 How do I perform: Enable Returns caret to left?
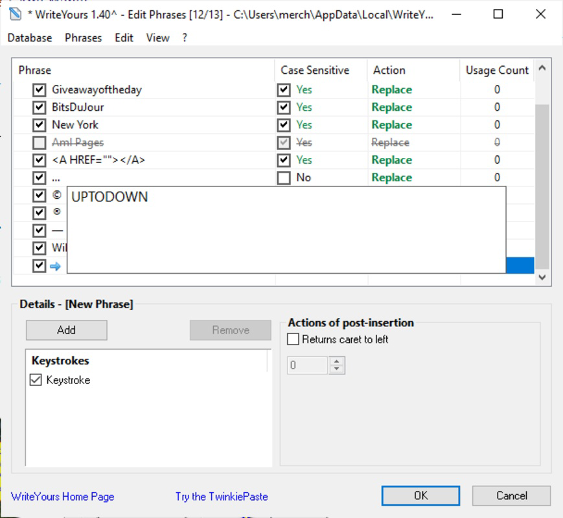click(x=293, y=339)
